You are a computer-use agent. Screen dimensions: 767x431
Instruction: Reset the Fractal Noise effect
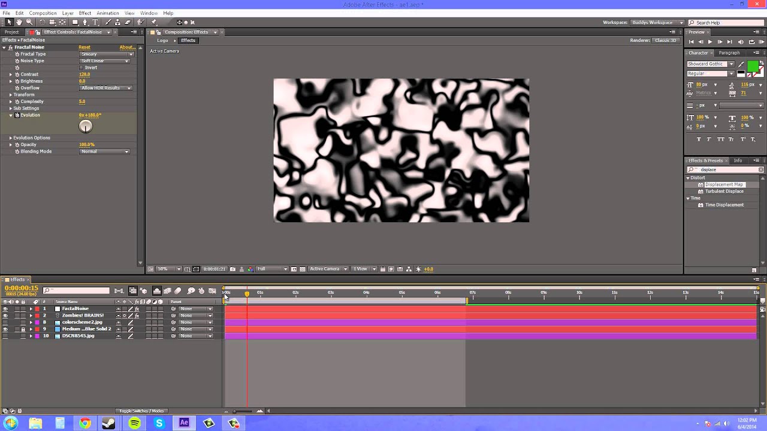(84, 47)
